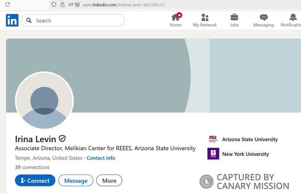Click the 39 connections text
301x194 pixels.
coord(32,167)
